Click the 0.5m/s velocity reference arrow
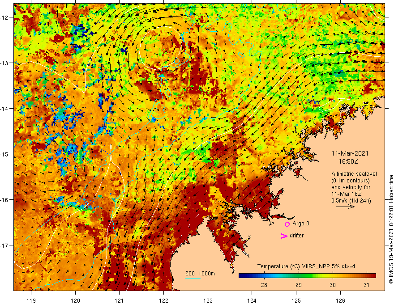This screenshot has width=394, height=304. point(345,207)
